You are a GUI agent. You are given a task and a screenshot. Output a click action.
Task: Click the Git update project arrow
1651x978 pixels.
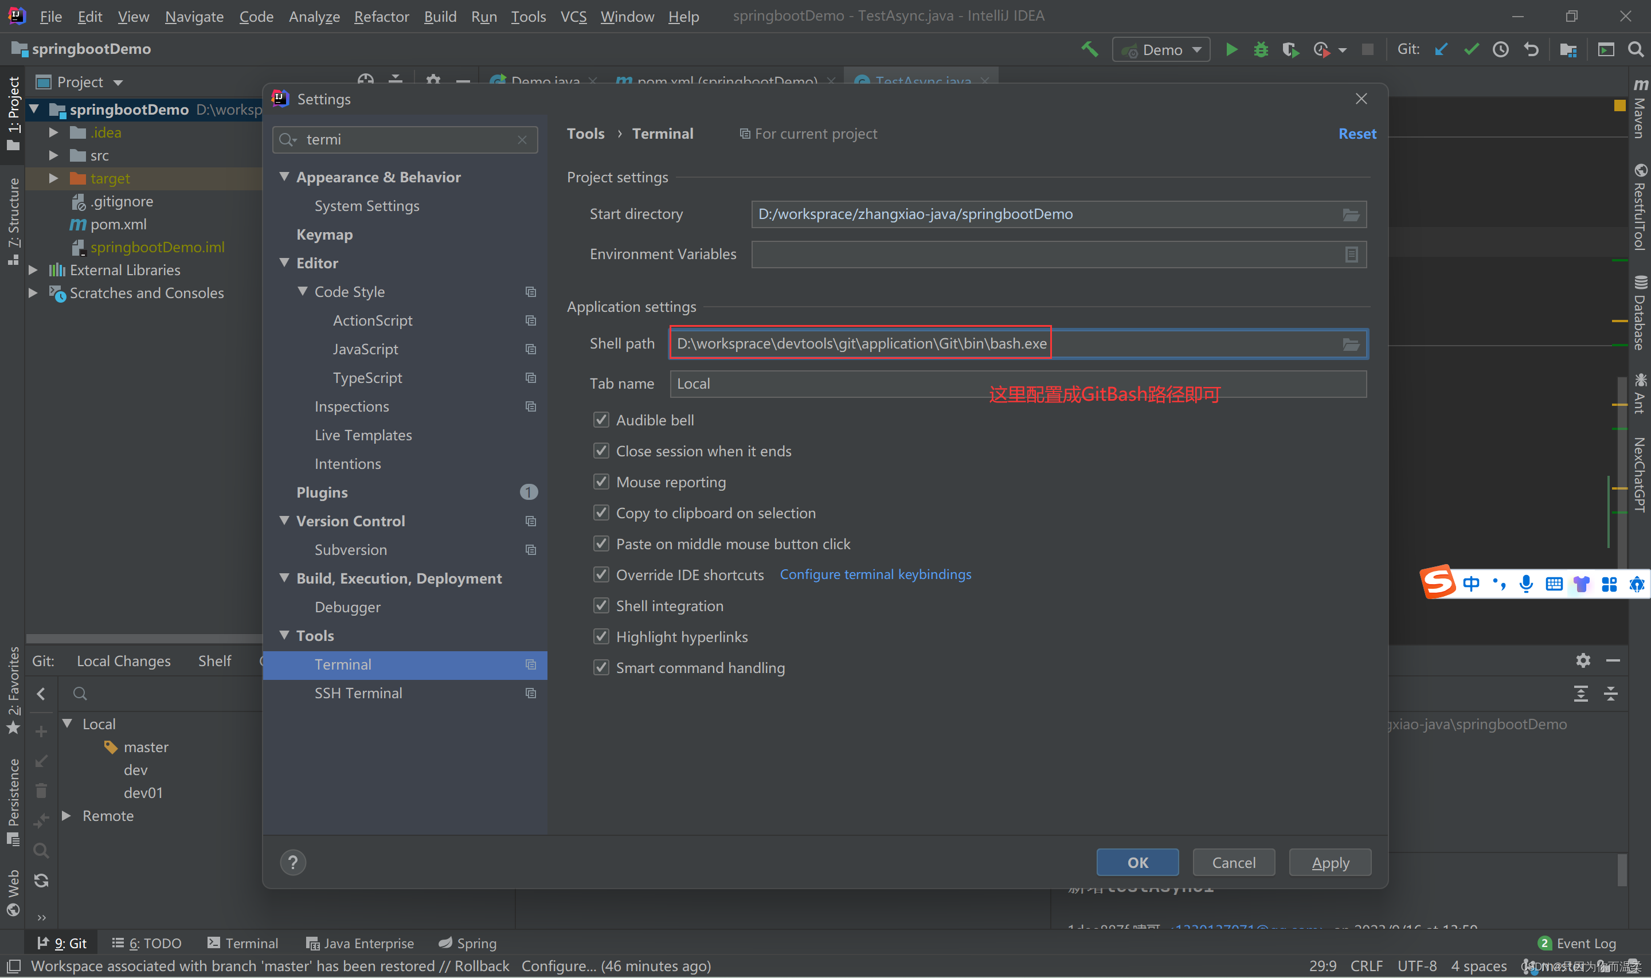1442,49
